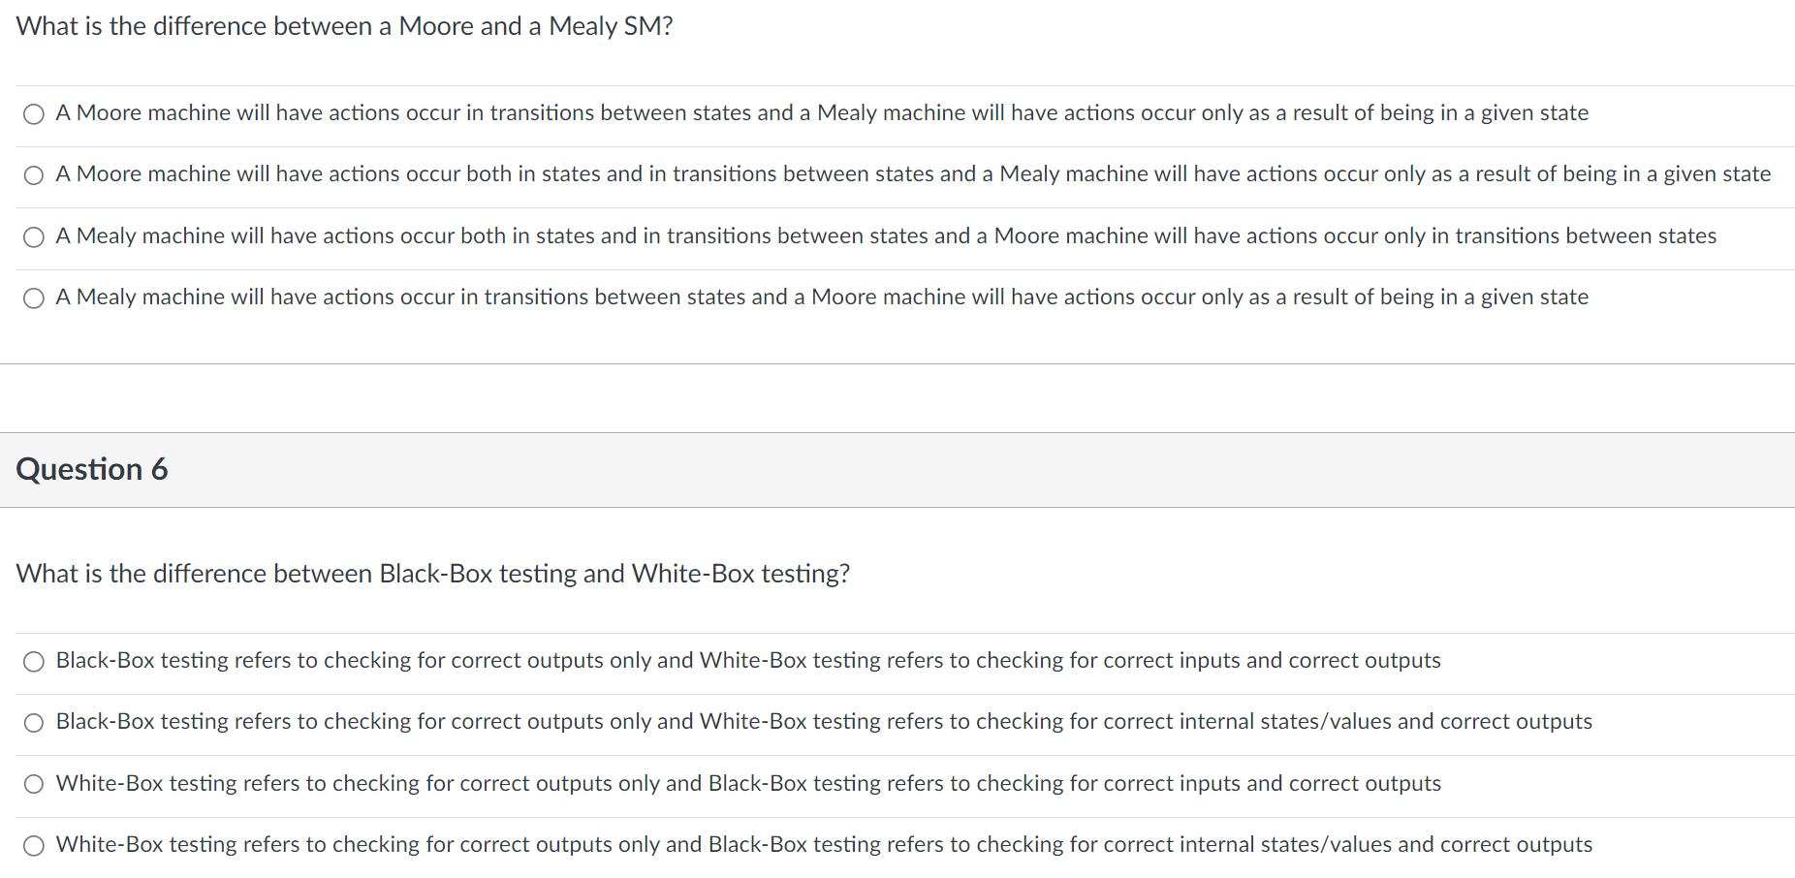Select radio: White-Box outputs only, Black-Box inputs and outputs
The width and height of the screenshot is (1795, 878).
tap(34, 785)
